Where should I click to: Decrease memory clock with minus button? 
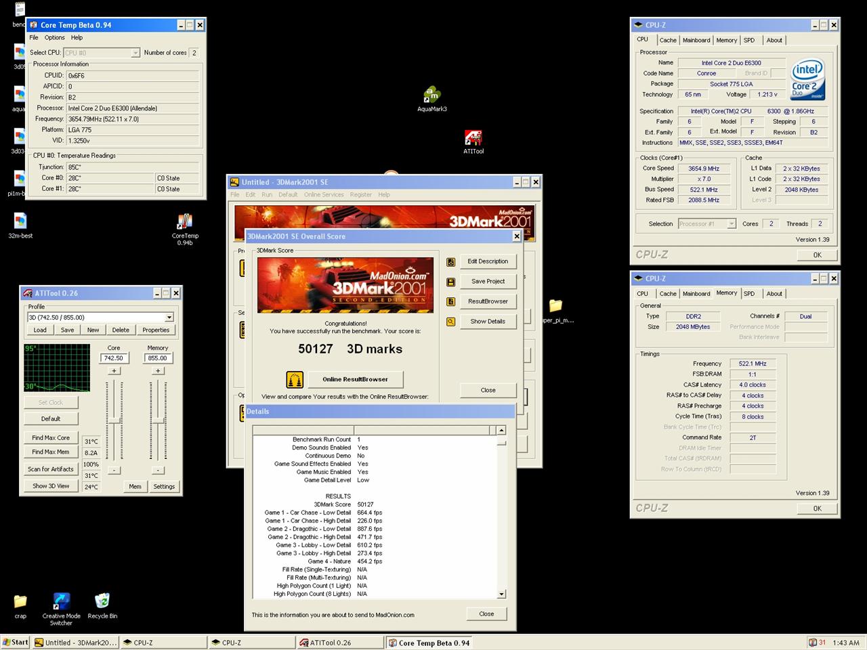[x=158, y=470]
